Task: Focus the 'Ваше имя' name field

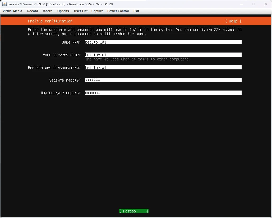Action: [163, 42]
